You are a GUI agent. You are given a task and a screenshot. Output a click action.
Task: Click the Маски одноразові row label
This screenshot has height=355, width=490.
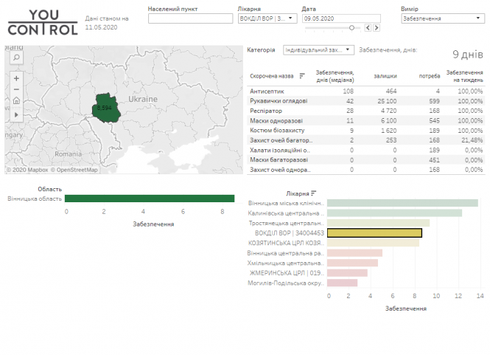(276, 120)
